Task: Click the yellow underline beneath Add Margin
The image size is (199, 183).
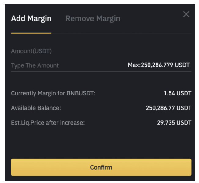Action: click(31, 33)
